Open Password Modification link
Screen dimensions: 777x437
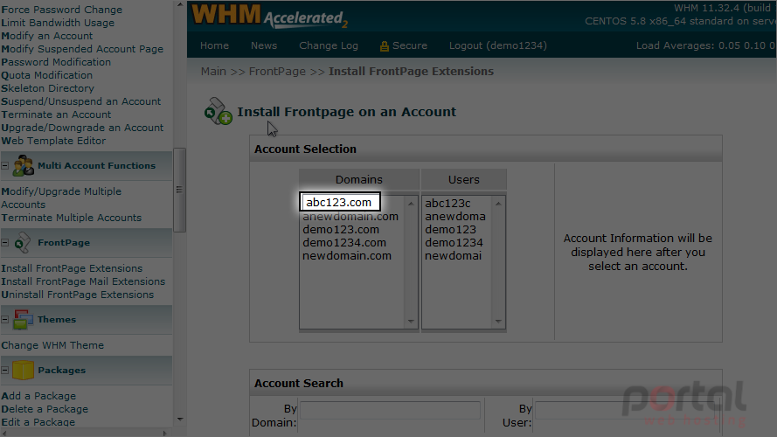[56, 62]
